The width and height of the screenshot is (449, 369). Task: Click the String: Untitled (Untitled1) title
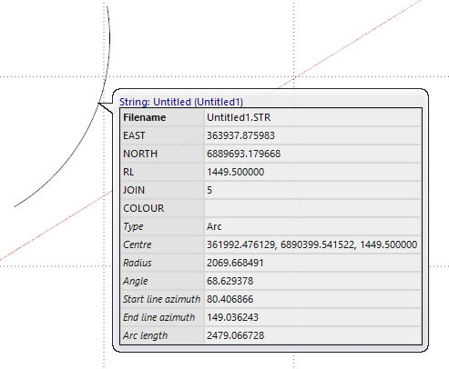coord(181,102)
